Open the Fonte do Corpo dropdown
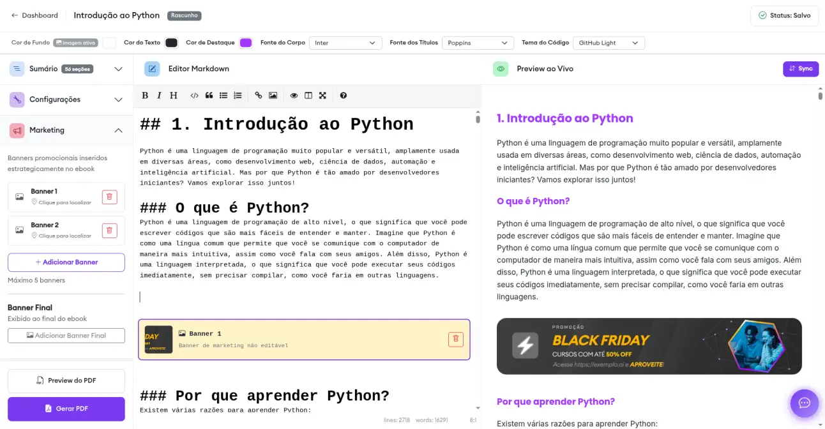825x429 pixels. [345, 43]
